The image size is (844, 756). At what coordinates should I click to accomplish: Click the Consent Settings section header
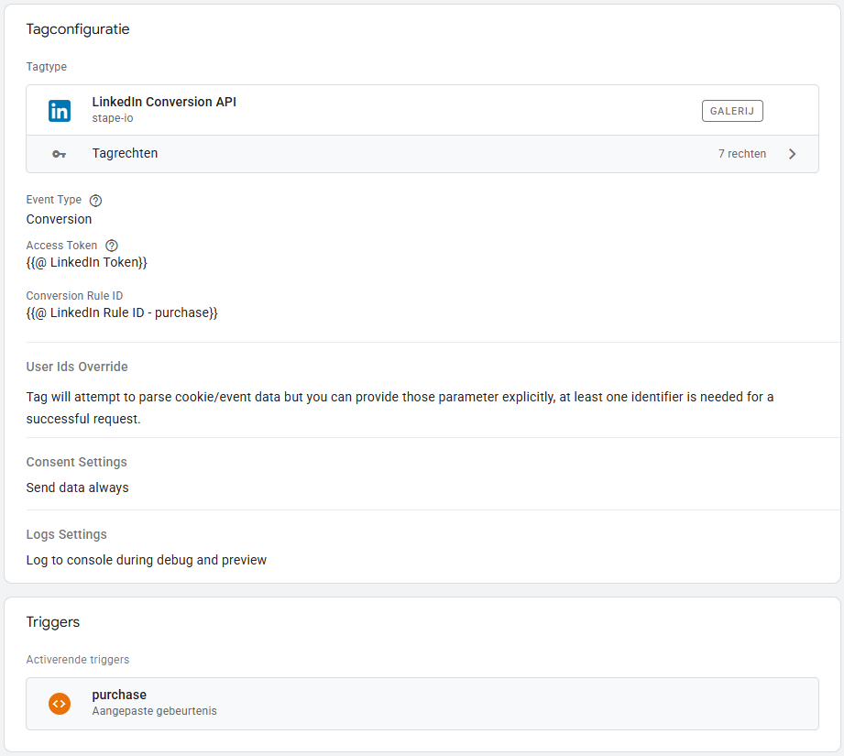(x=76, y=462)
